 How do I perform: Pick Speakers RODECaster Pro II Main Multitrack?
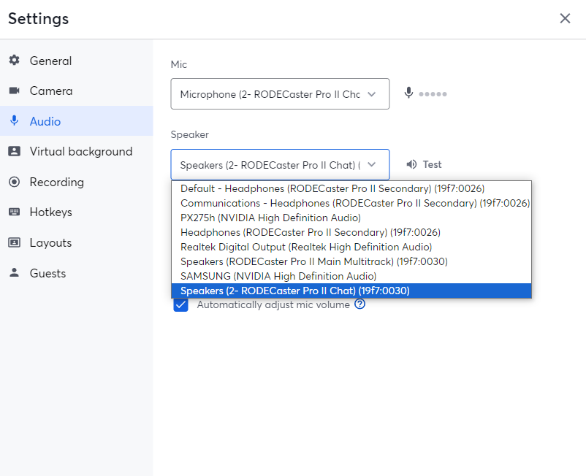[351, 261]
